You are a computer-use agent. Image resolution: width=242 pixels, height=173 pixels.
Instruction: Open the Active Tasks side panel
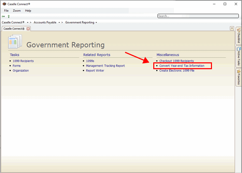tap(239, 56)
